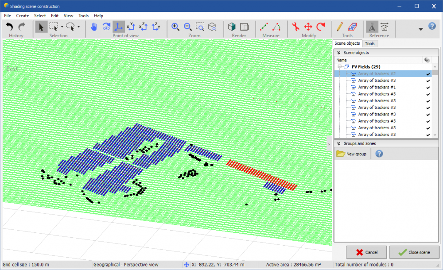Click the Zoom out magnifier
The width and height of the screenshot is (443, 270).
(x=187, y=27)
